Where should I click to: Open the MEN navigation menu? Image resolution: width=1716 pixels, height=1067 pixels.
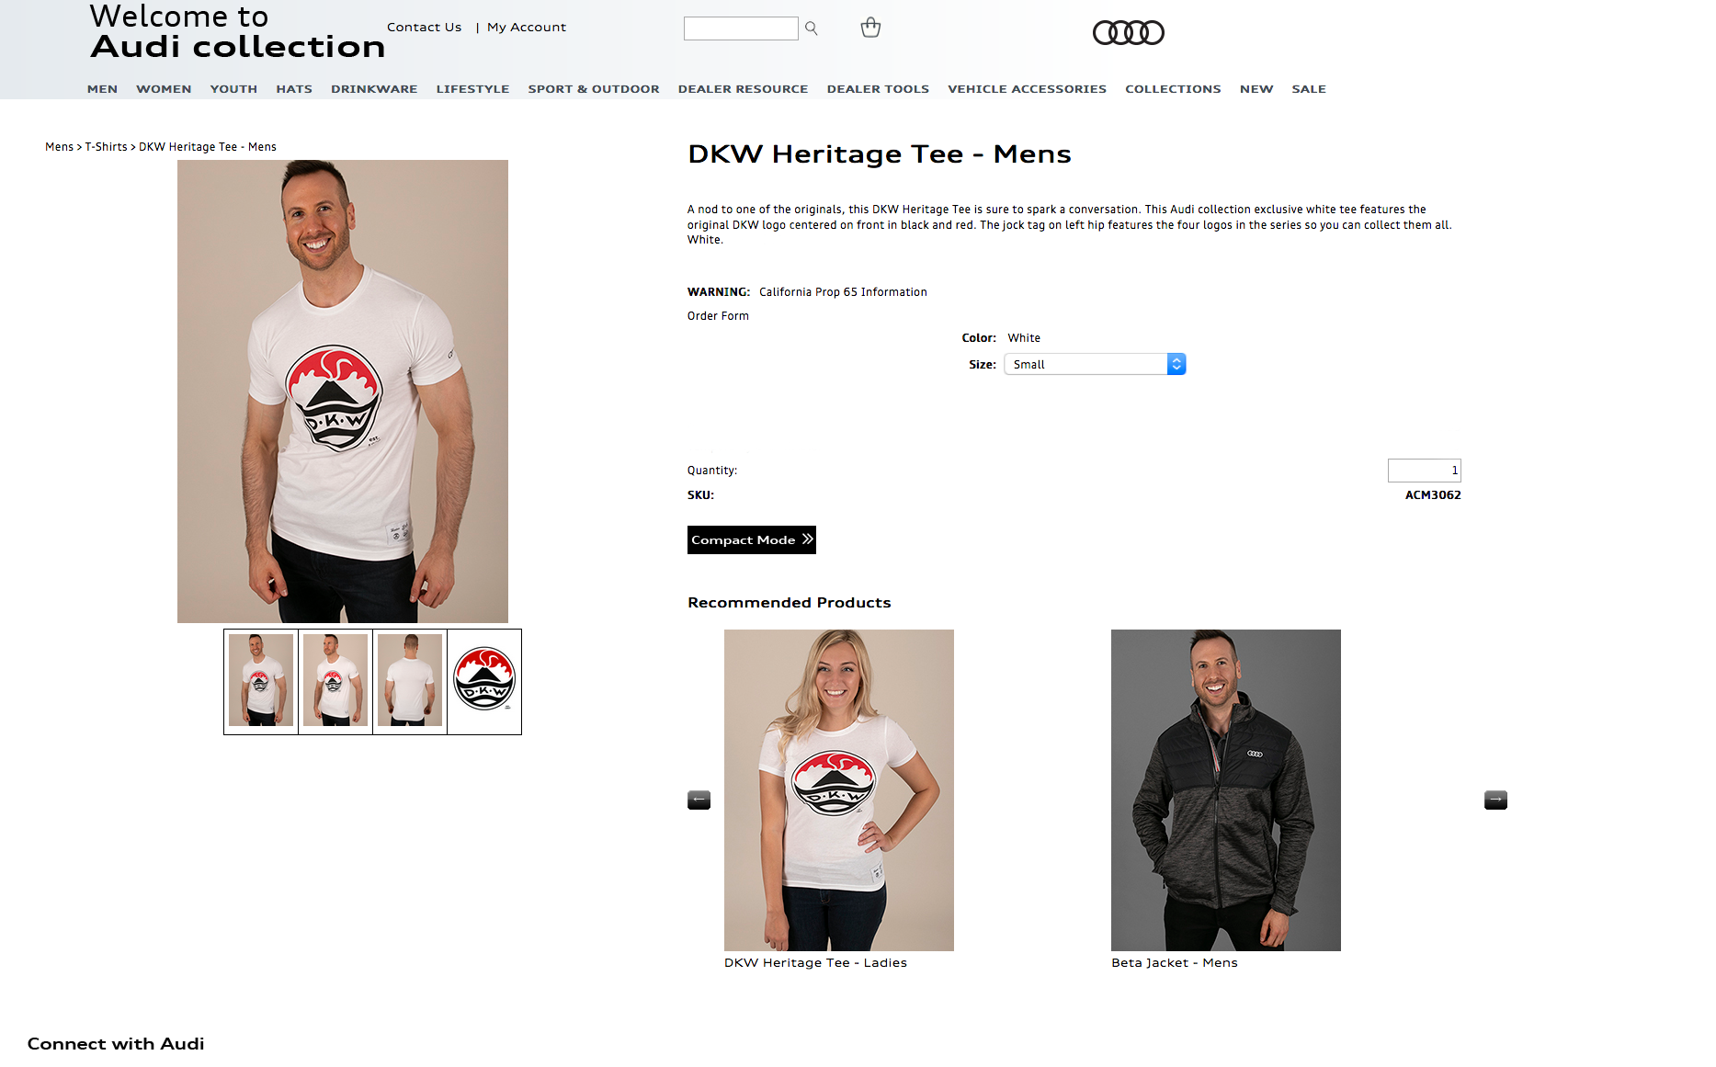click(x=102, y=89)
